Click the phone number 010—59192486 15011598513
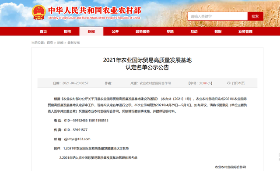 click(86, 121)
